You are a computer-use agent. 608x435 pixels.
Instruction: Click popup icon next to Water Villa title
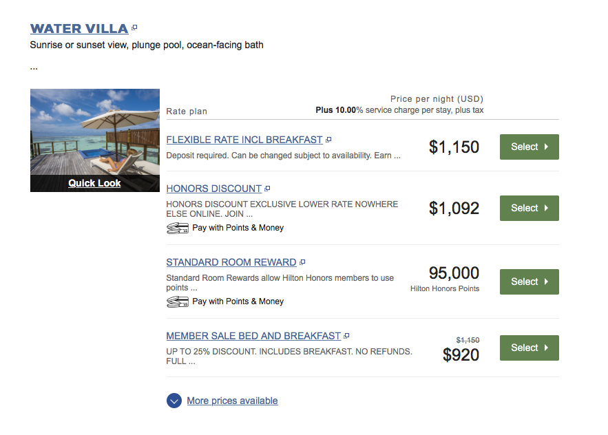click(x=134, y=28)
